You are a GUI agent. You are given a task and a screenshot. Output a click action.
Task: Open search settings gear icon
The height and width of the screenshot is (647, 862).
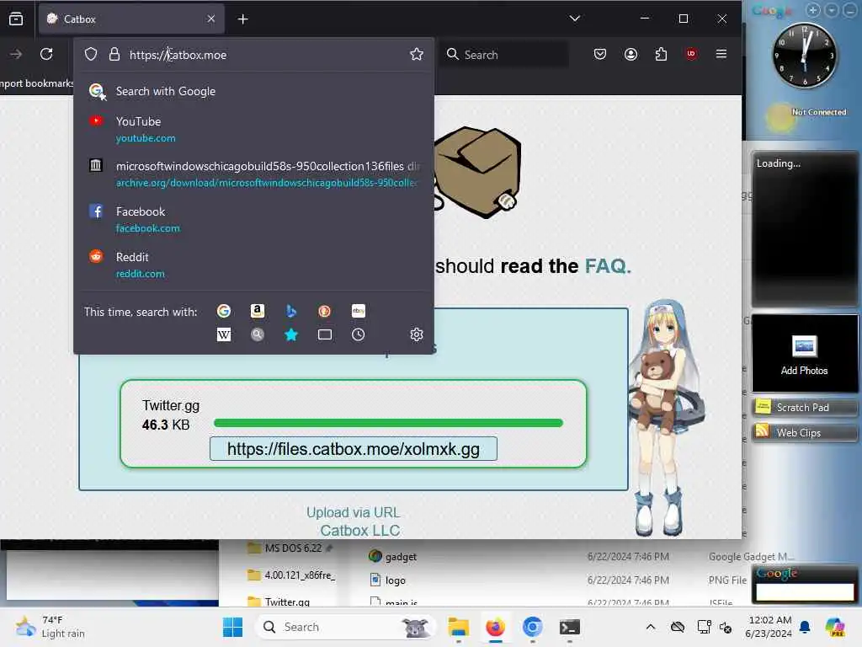(x=417, y=334)
